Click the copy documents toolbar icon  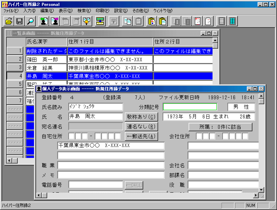[x=127, y=21]
